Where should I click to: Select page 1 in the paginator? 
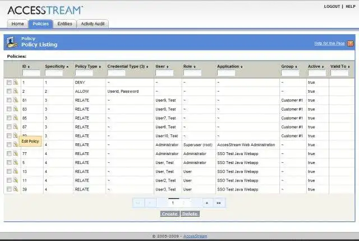(173, 203)
